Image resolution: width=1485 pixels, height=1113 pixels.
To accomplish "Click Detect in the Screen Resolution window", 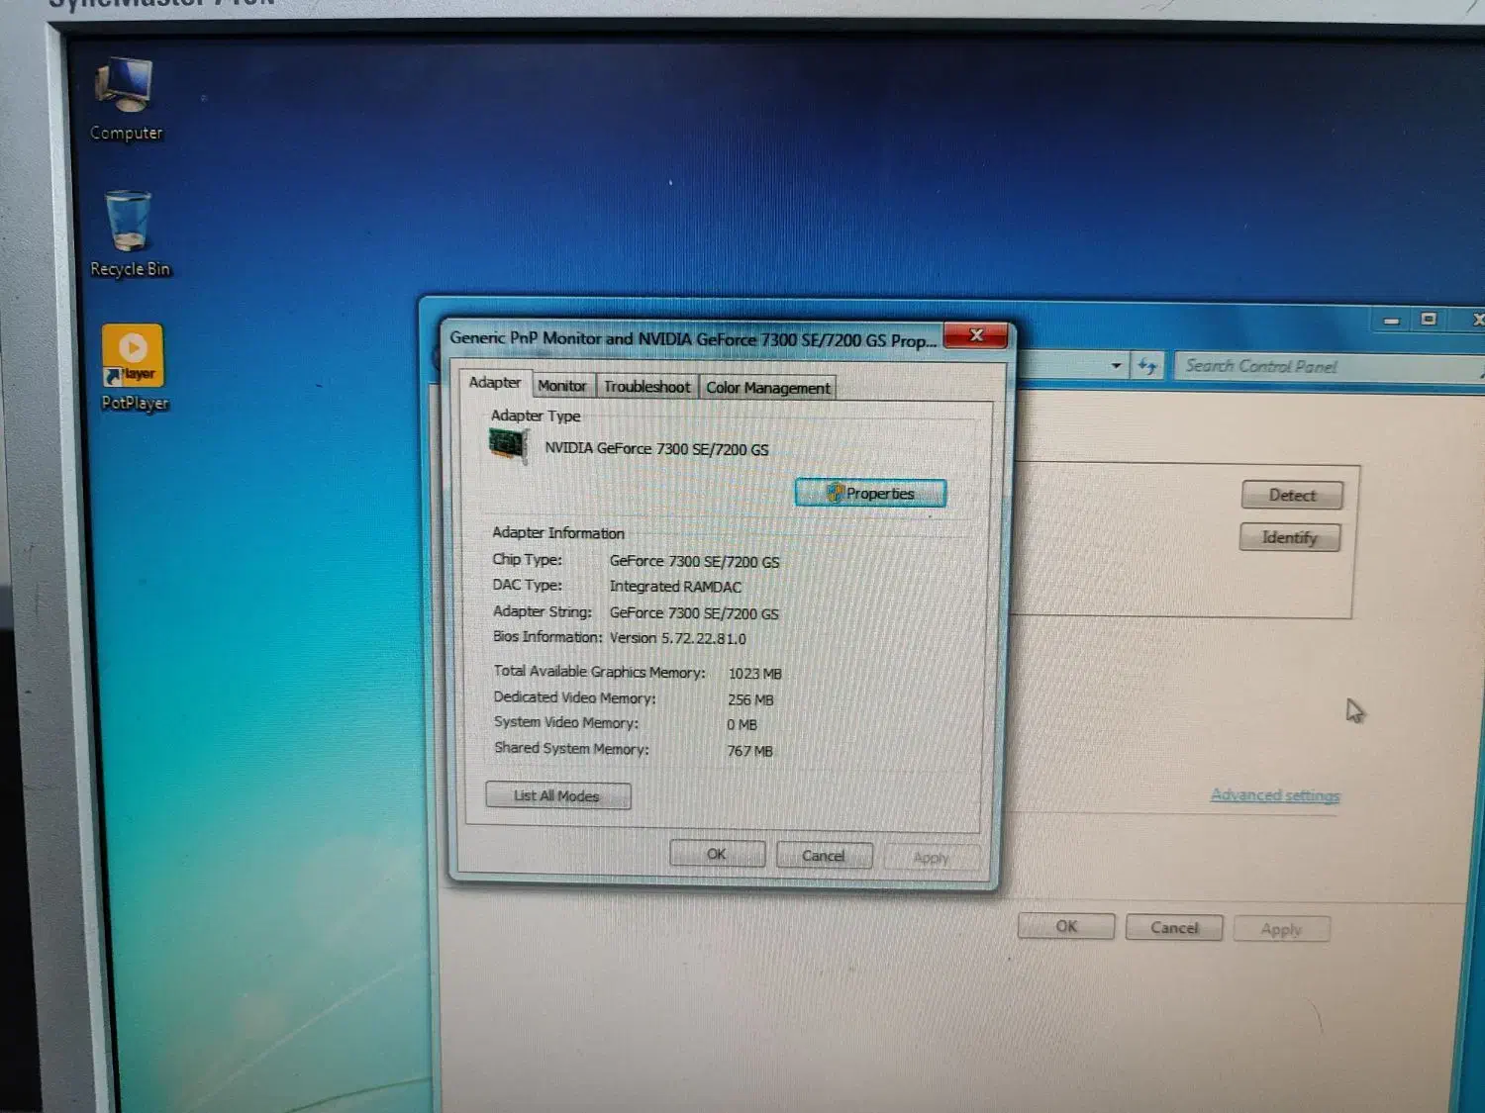I will [x=1292, y=495].
